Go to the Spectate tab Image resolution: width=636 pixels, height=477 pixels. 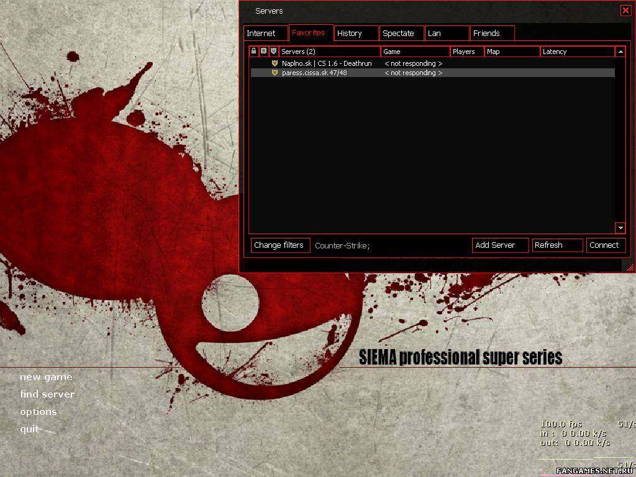[x=402, y=34]
